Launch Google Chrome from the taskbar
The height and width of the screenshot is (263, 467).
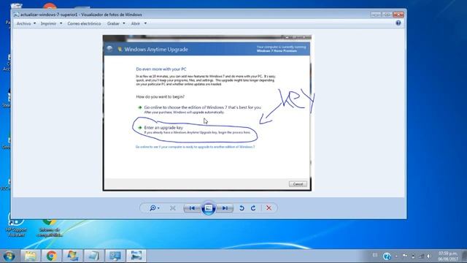(52, 256)
